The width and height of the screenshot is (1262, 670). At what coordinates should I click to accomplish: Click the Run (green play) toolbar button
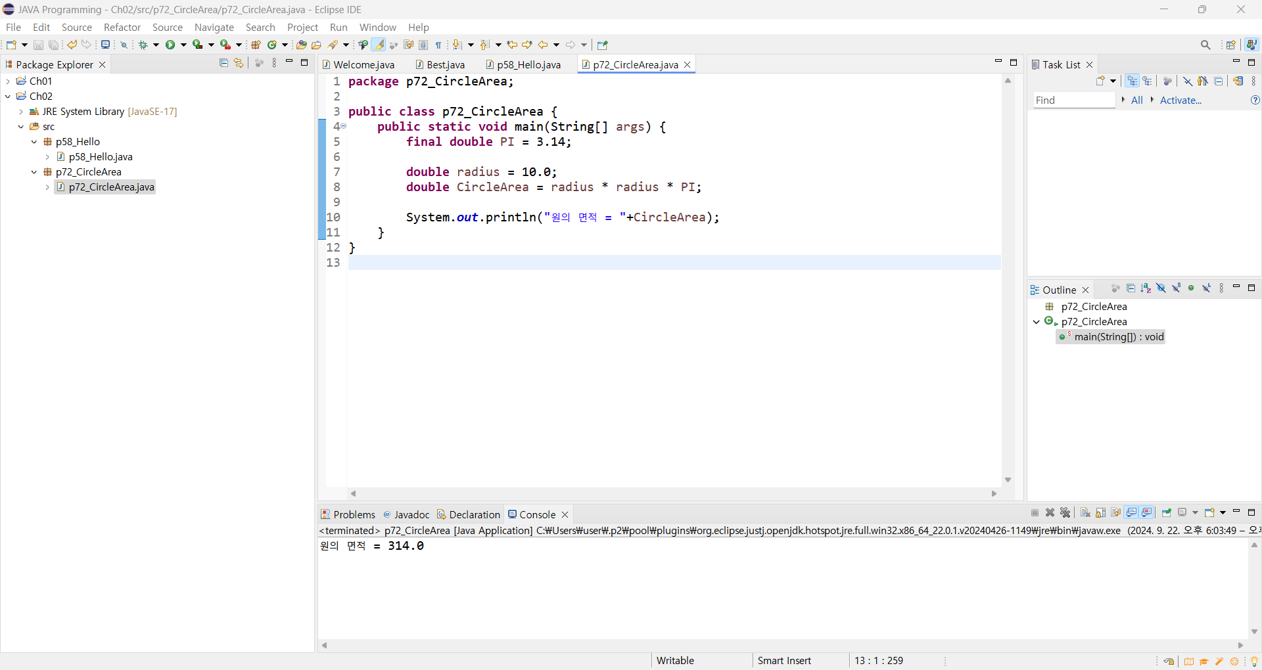[x=171, y=45]
